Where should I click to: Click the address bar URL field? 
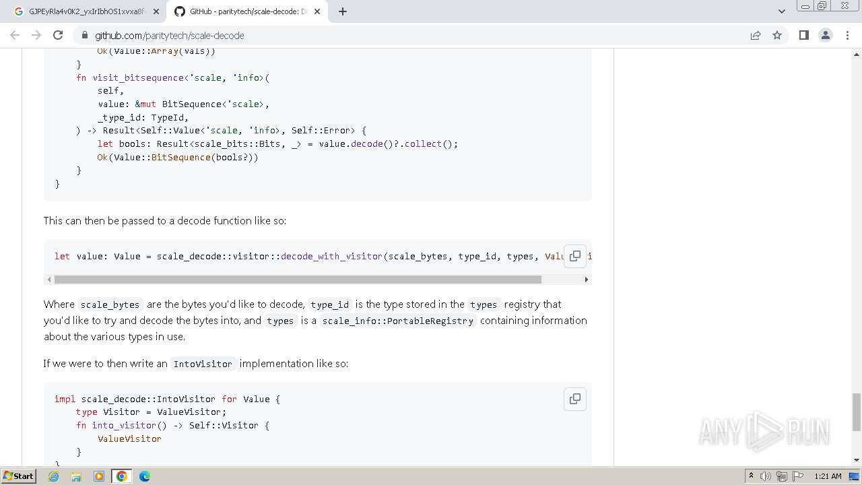pos(418,35)
